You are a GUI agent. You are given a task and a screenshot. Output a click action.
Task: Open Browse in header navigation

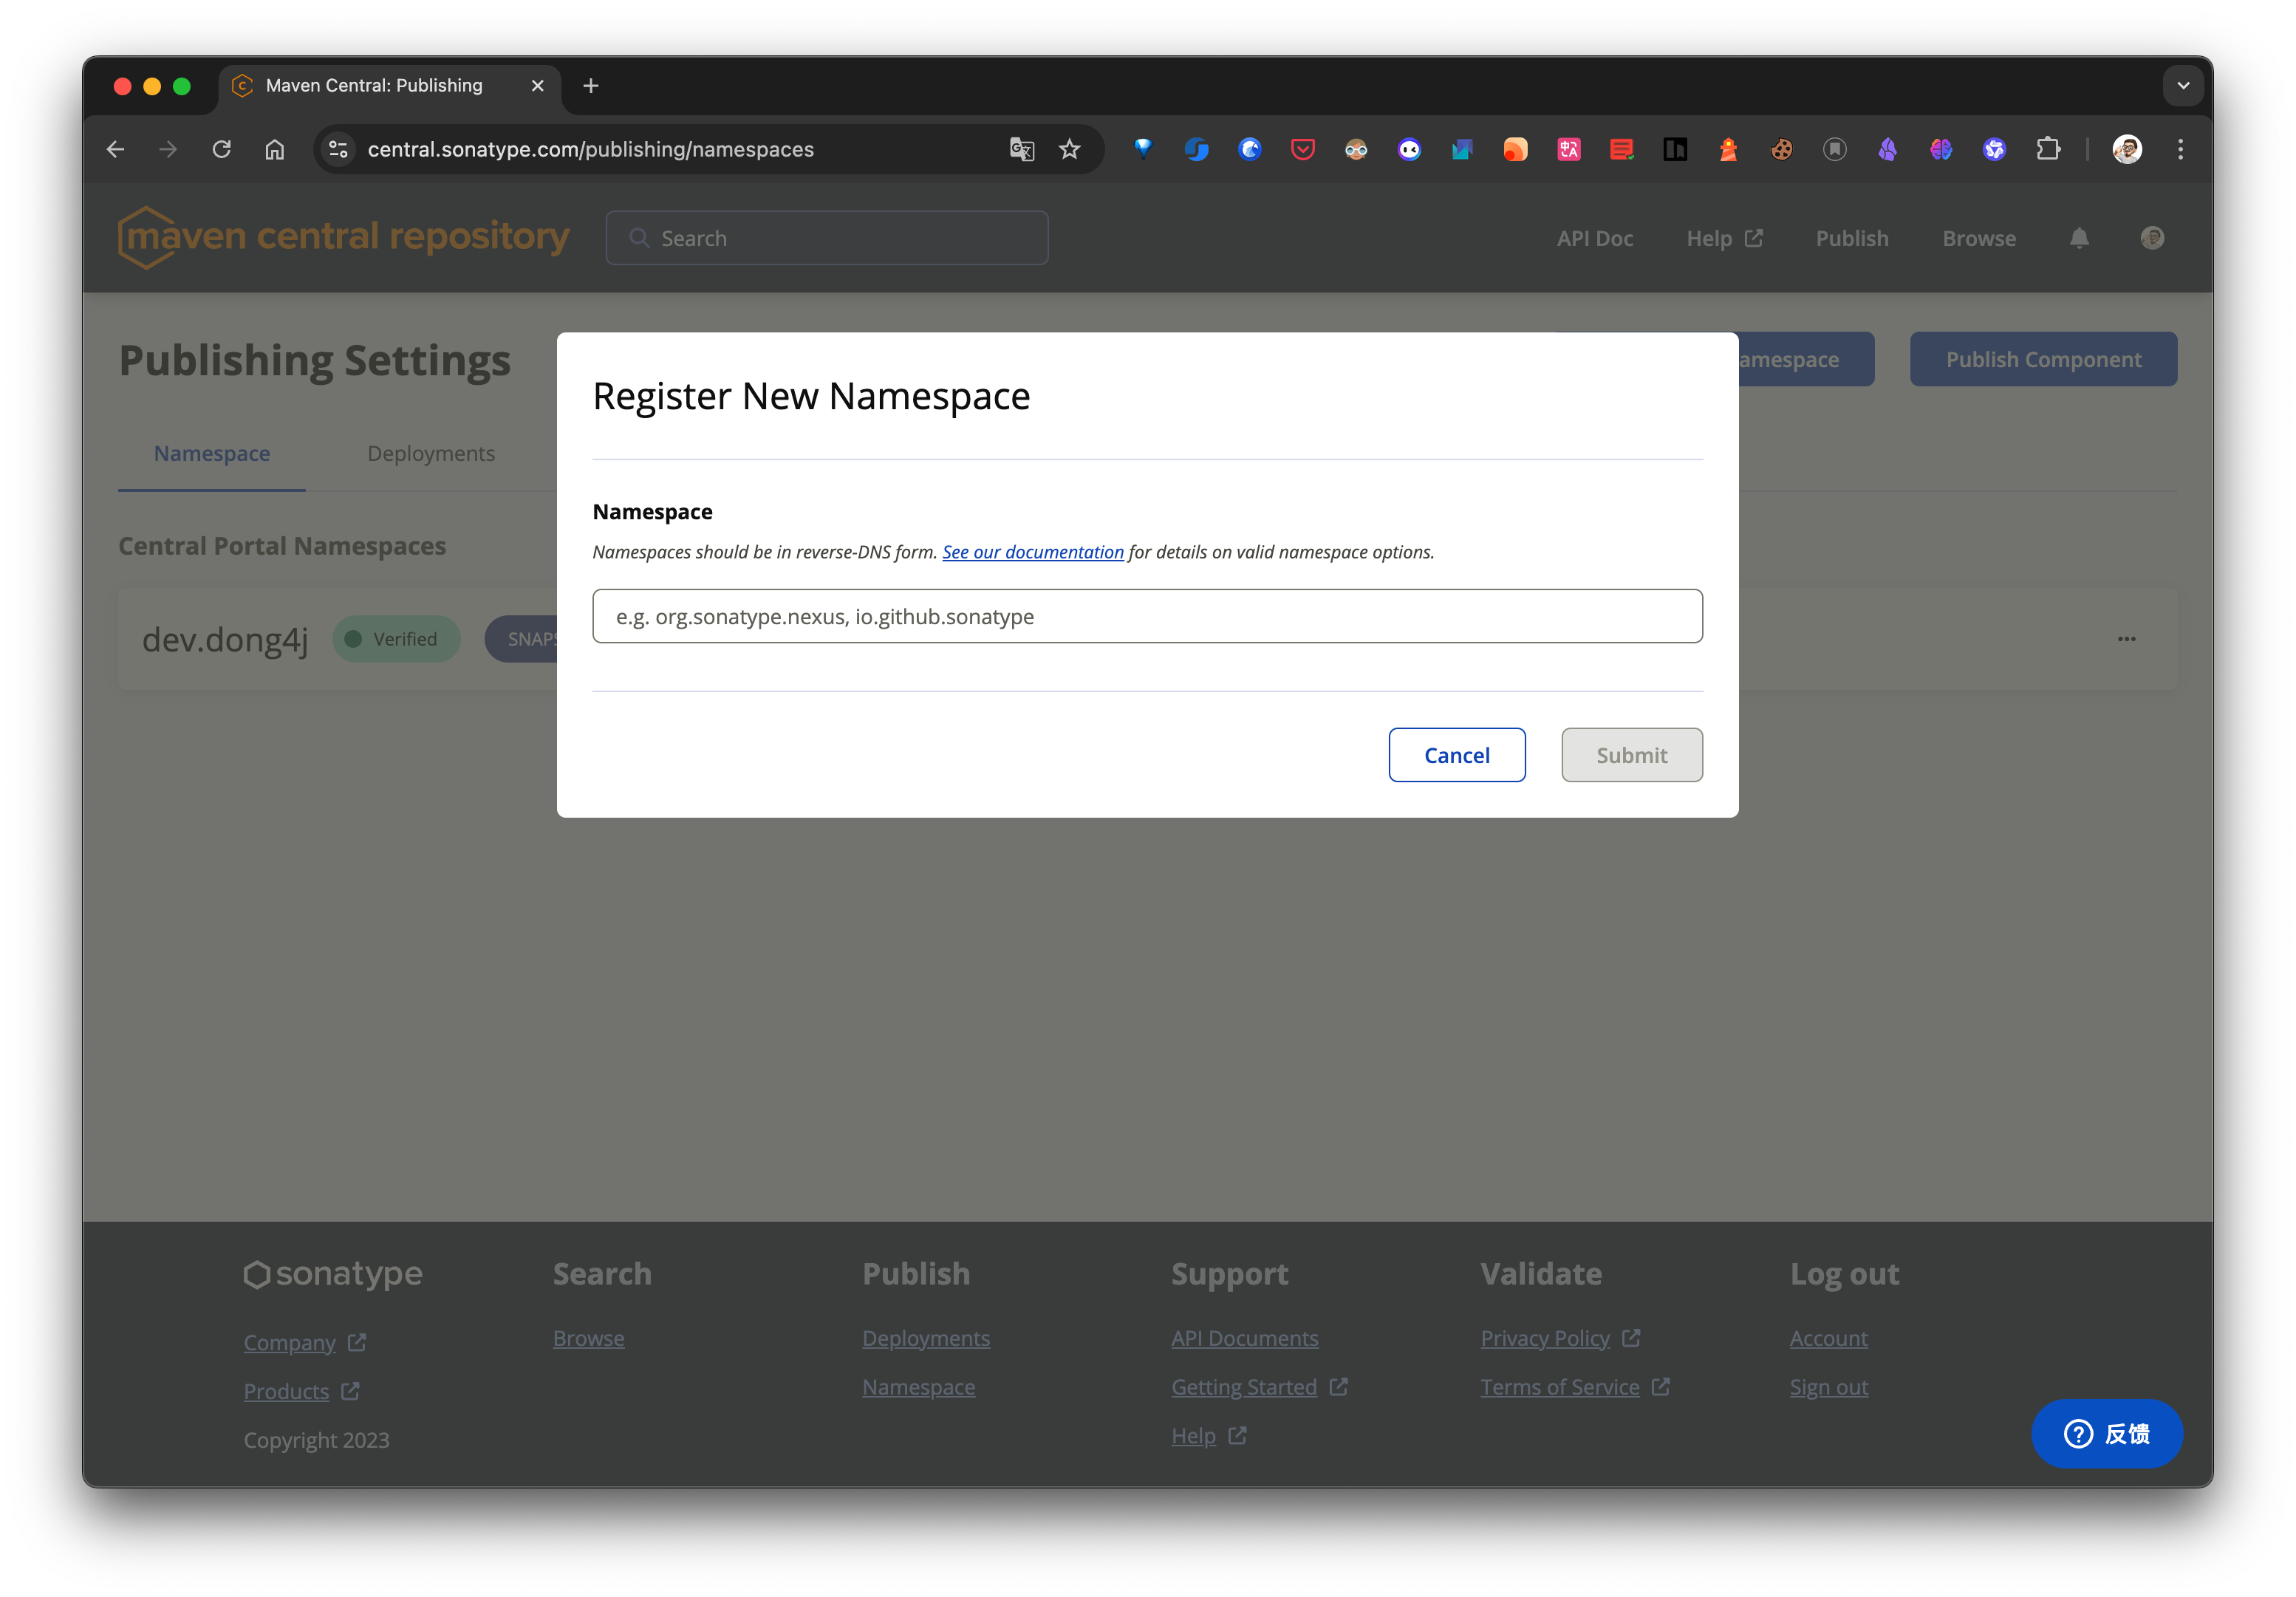pos(1978,238)
